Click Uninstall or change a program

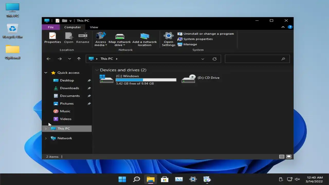(206, 34)
